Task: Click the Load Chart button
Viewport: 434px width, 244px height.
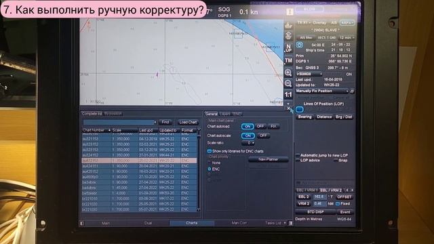Action: [x=188, y=122]
